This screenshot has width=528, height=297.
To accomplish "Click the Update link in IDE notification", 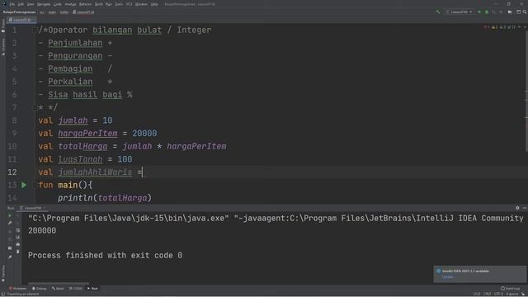I will tap(448, 277).
